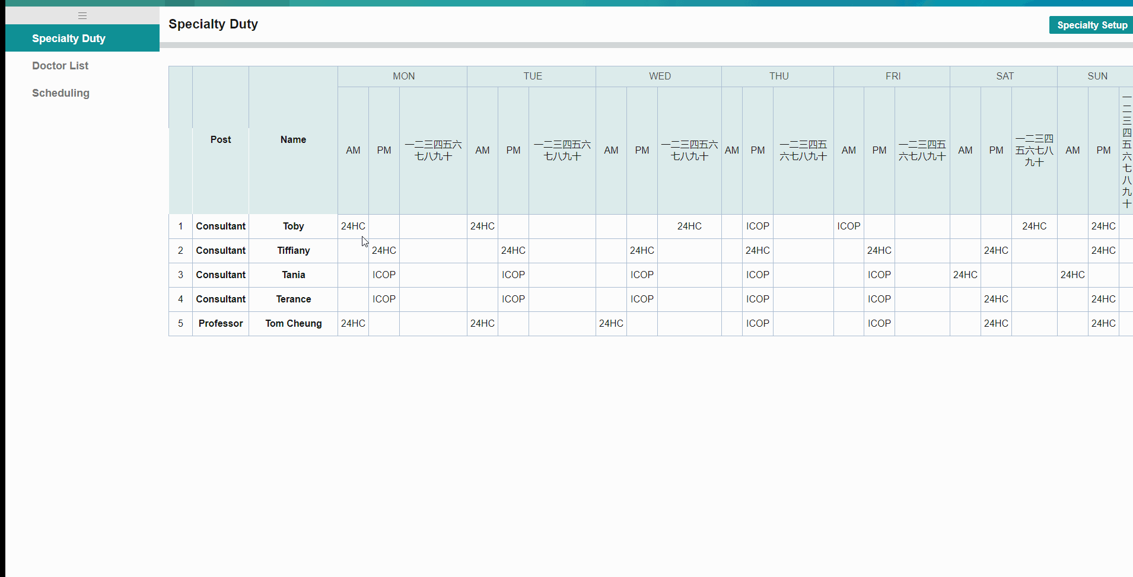Select the MON column header

tap(403, 76)
